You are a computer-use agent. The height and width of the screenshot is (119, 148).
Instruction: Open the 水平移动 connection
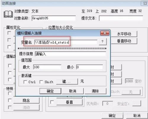tap(124, 34)
